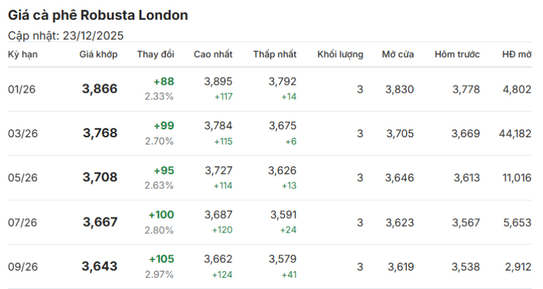
Task: Select the 03/26 contract term
Action: coord(22,133)
